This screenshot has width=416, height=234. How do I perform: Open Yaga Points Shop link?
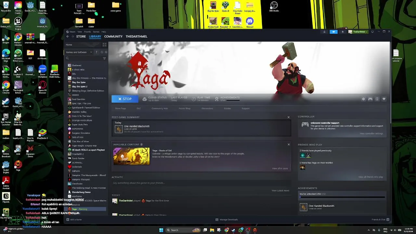tap(185, 108)
